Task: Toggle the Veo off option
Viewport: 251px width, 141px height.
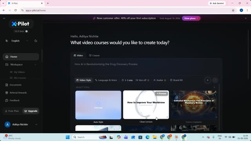Action: [x=142, y=80]
